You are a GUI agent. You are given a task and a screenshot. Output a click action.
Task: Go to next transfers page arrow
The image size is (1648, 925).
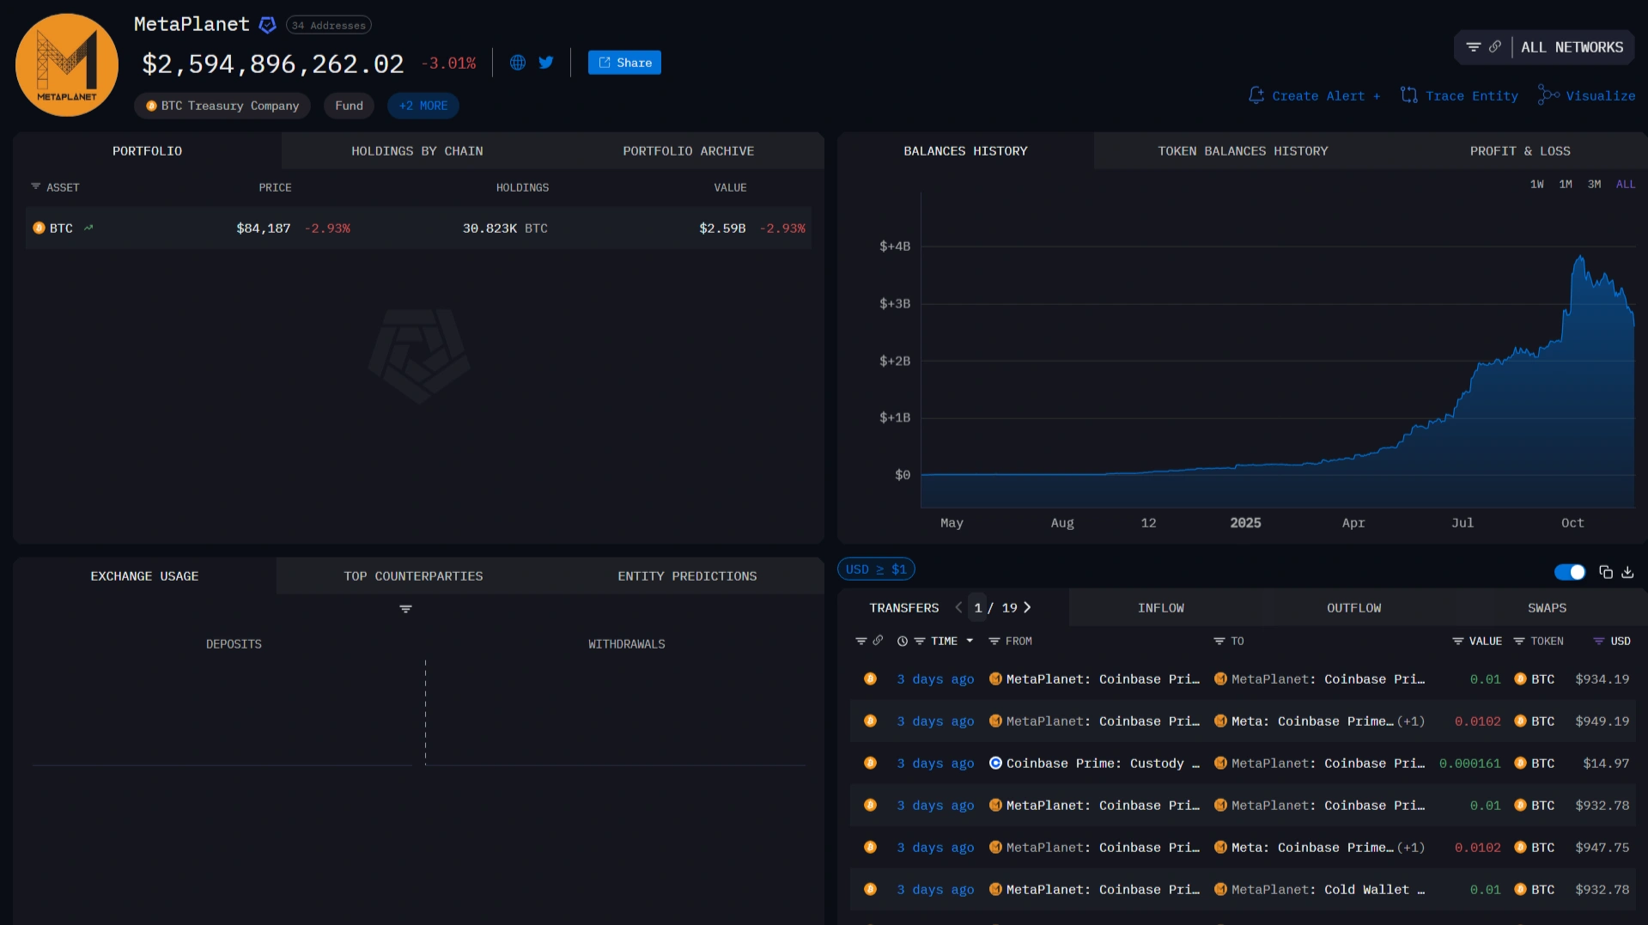click(x=1027, y=608)
